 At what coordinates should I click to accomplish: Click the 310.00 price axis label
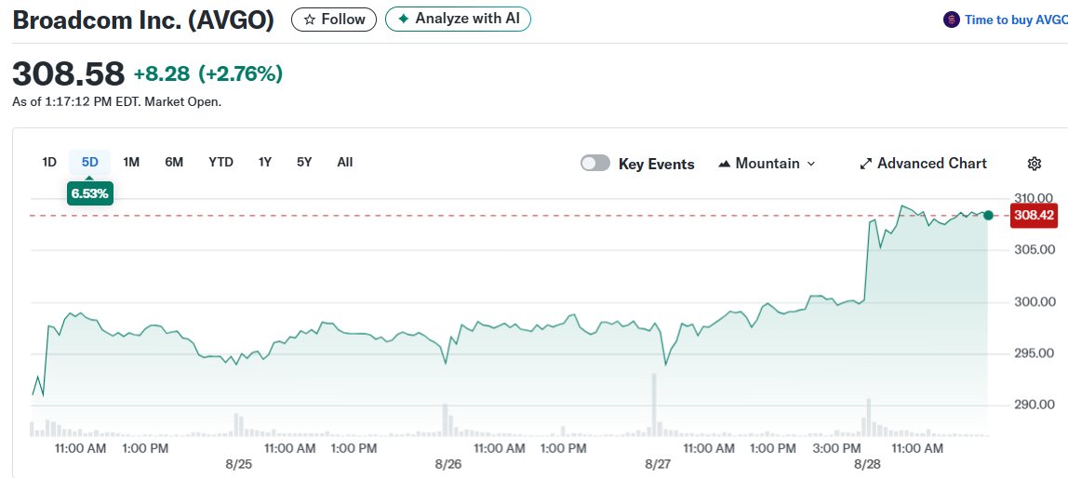click(x=1035, y=198)
